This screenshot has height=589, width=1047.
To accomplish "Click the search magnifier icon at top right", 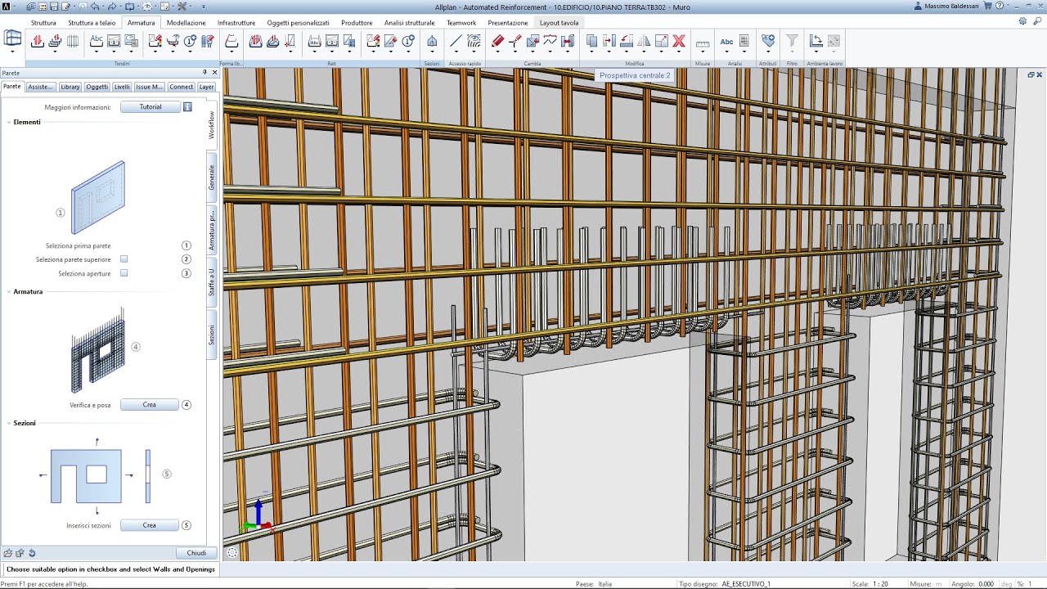I will pyautogui.click(x=1037, y=21).
